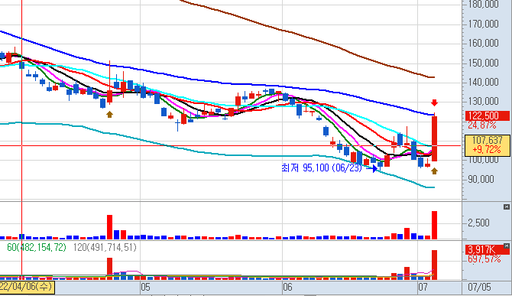This screenshot has height=296, width=512.
Task: Click the 120(491,714,51) indicator legend
Action: coord(105,247)
